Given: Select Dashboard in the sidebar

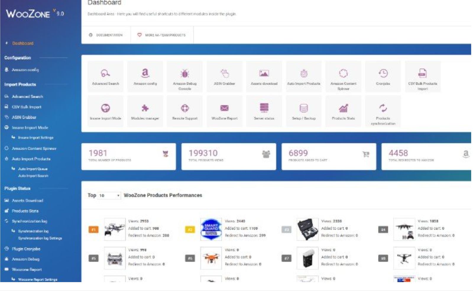Looking at the screenshot, I should 22,43.
